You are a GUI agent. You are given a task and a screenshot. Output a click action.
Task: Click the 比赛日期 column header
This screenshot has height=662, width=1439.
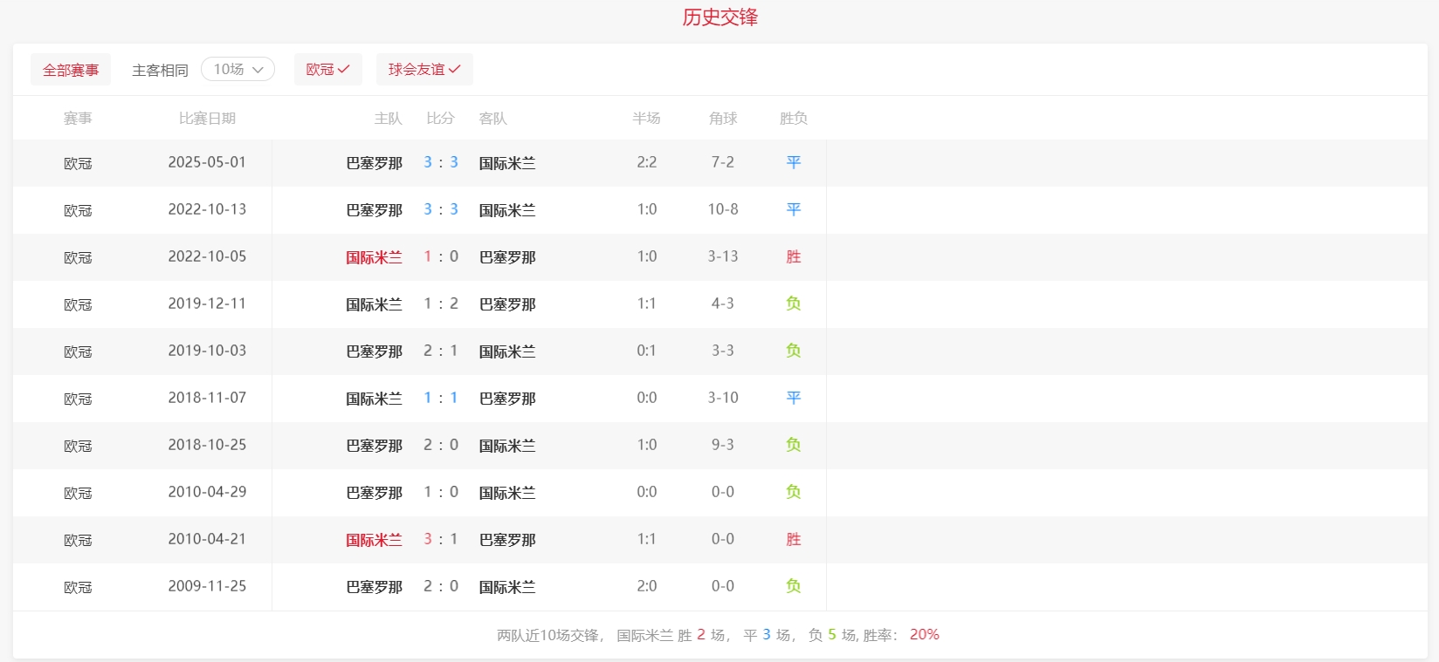click(207, 119)
